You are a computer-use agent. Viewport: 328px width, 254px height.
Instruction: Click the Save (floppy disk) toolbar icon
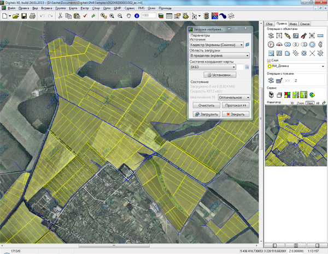tap(24, 16)
